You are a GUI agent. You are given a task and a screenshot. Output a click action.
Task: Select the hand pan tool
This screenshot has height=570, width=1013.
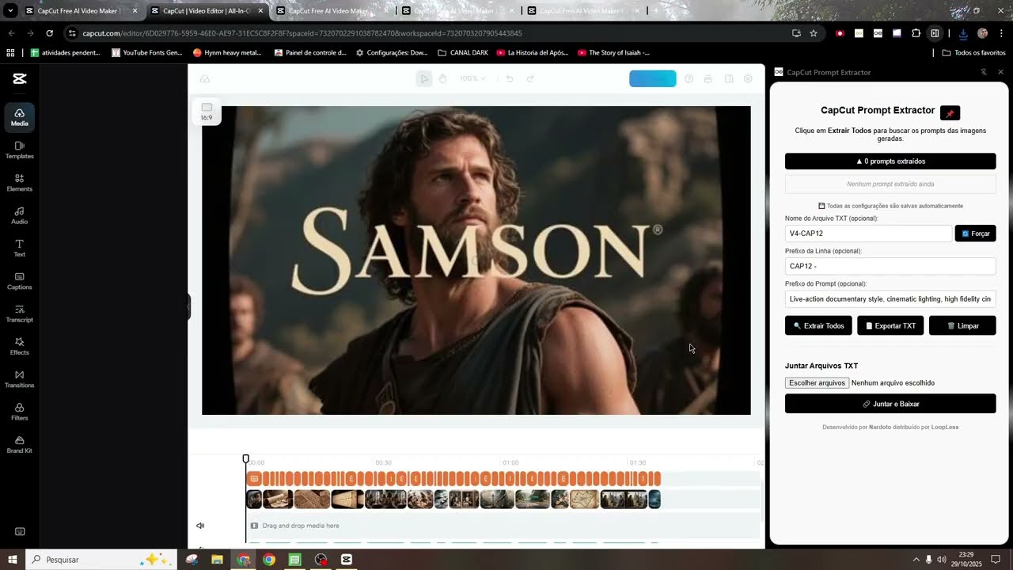pyautogui.click(x=443, y=78)
